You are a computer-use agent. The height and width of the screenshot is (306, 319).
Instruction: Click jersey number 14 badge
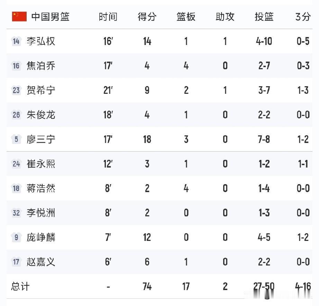(16, 41)
